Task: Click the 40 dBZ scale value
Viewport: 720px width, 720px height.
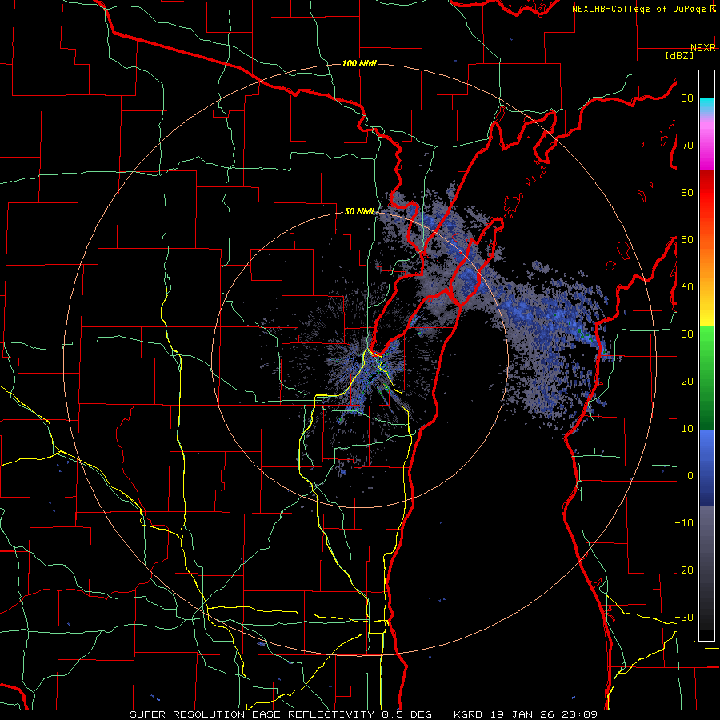Action: [687, 287]
